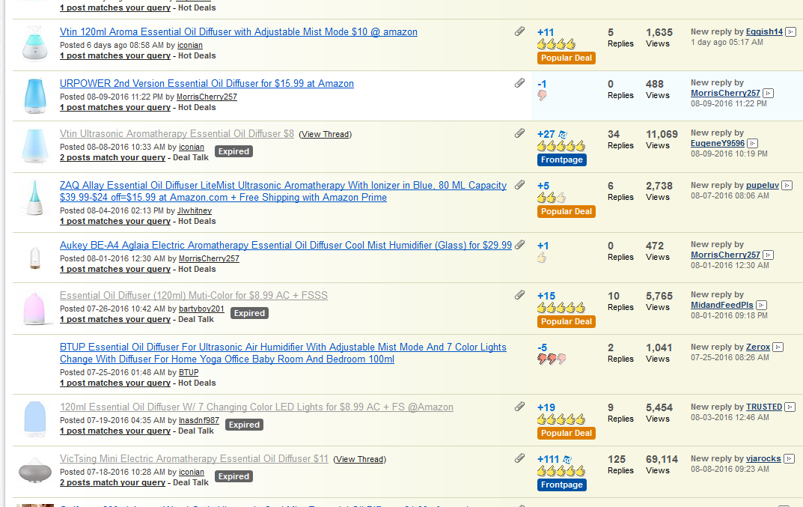The width and height of the screenshot is (803, 507).
Task: Open iconian profile on Vtin 120ml thread
Action: point(190,45)
